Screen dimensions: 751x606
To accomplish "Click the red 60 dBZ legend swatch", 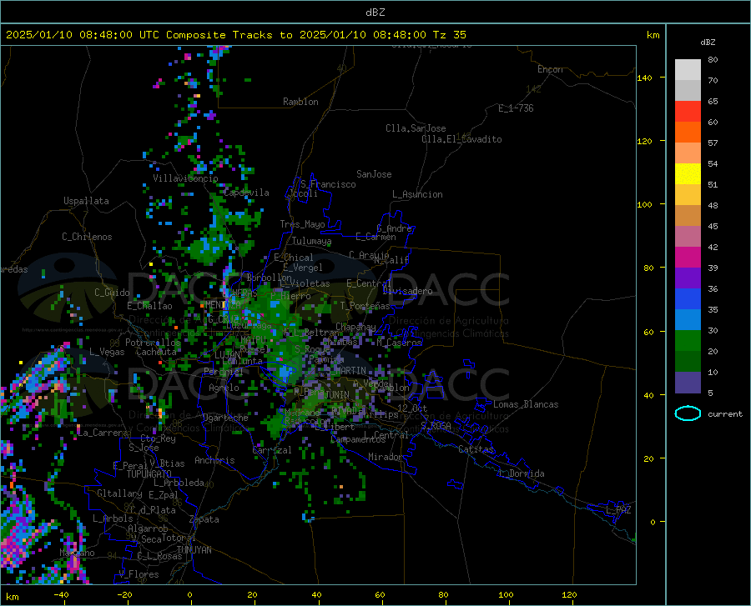I will (x=688, y=112).
